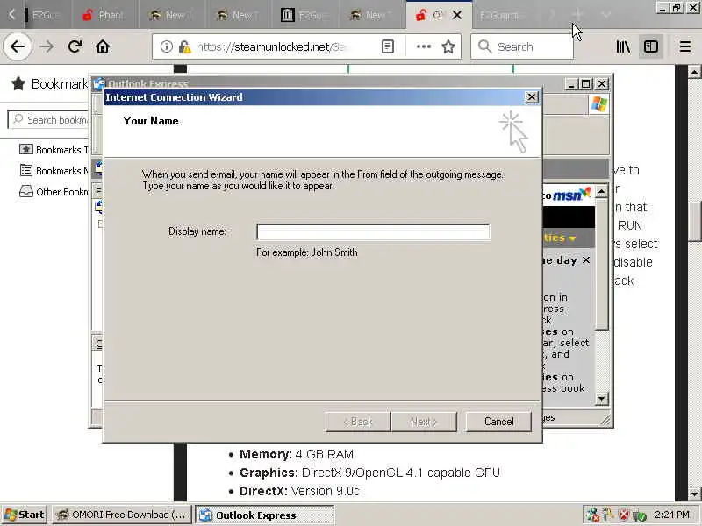The image size is (702, 526).
Task: Reload the page with refresh icon
Action: [x=75, y=46]
